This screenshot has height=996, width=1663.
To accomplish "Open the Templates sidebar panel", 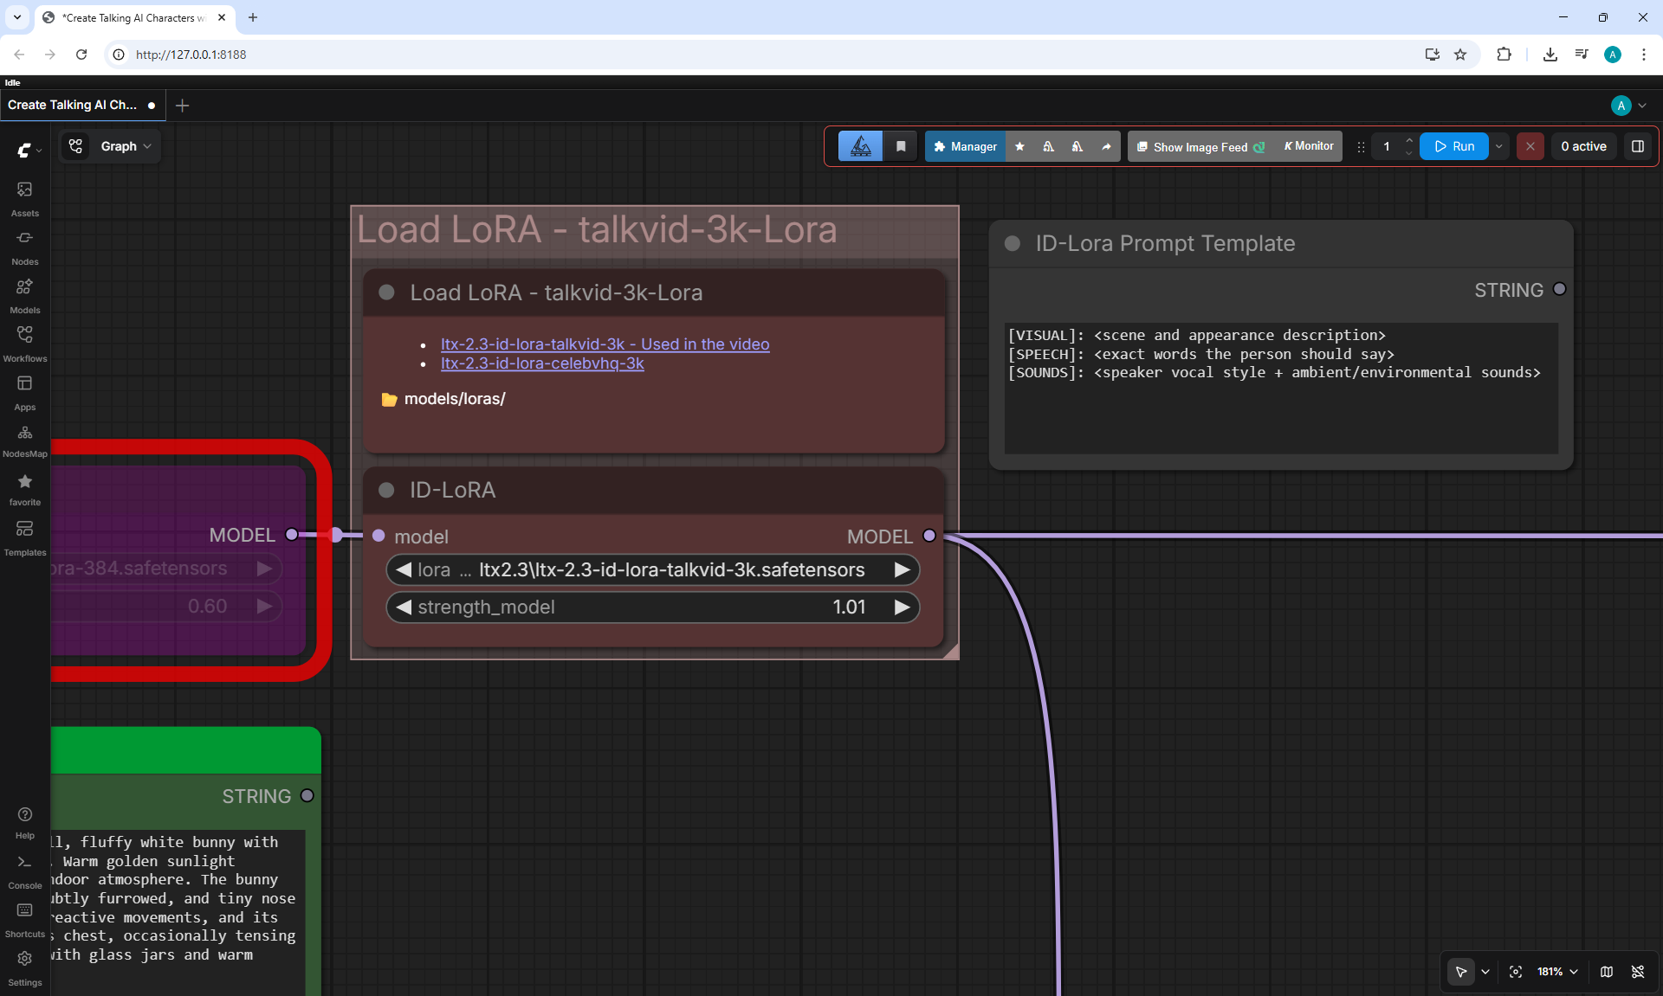I will (24, 538).
